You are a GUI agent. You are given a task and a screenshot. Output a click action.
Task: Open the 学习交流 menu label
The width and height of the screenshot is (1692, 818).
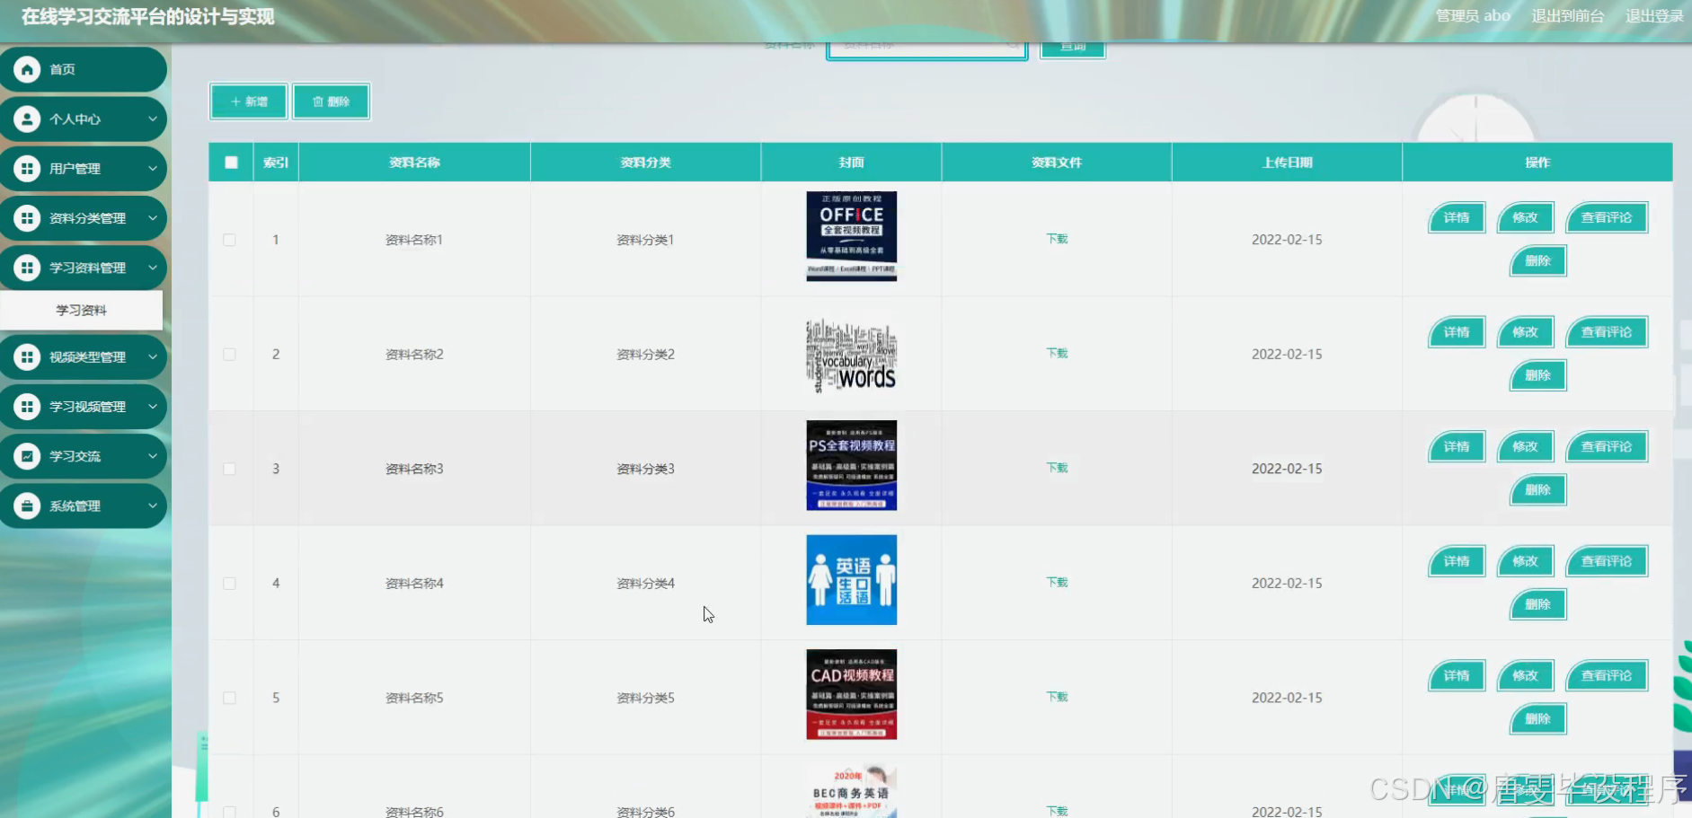pos(75,456)
